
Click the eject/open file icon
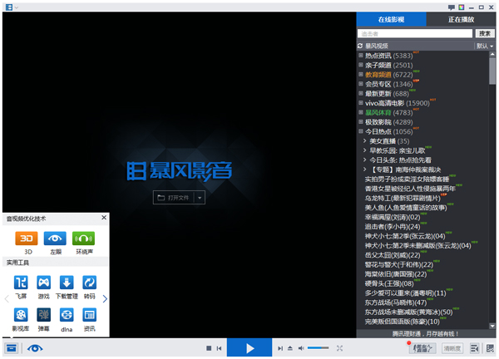290,348
